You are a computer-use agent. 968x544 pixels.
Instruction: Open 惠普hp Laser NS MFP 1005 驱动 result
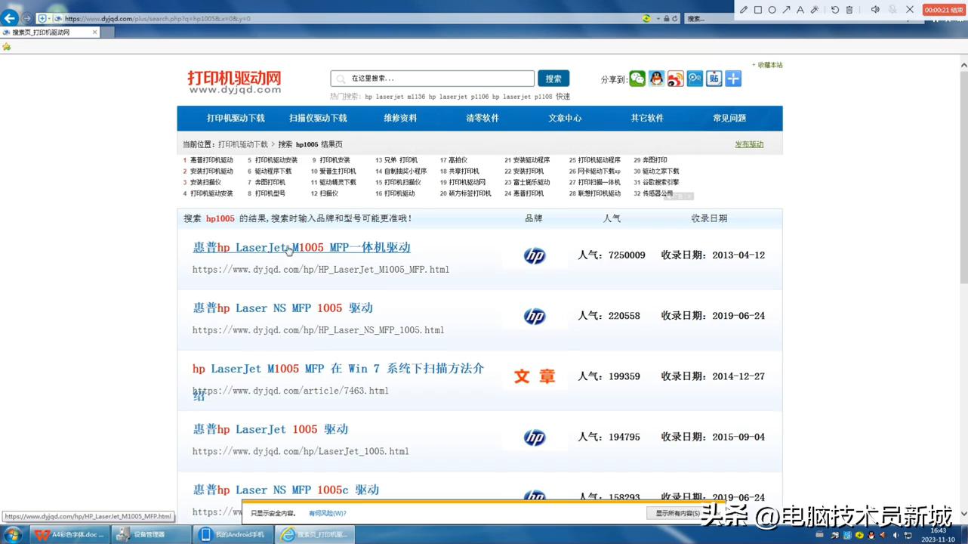(282, 308)
